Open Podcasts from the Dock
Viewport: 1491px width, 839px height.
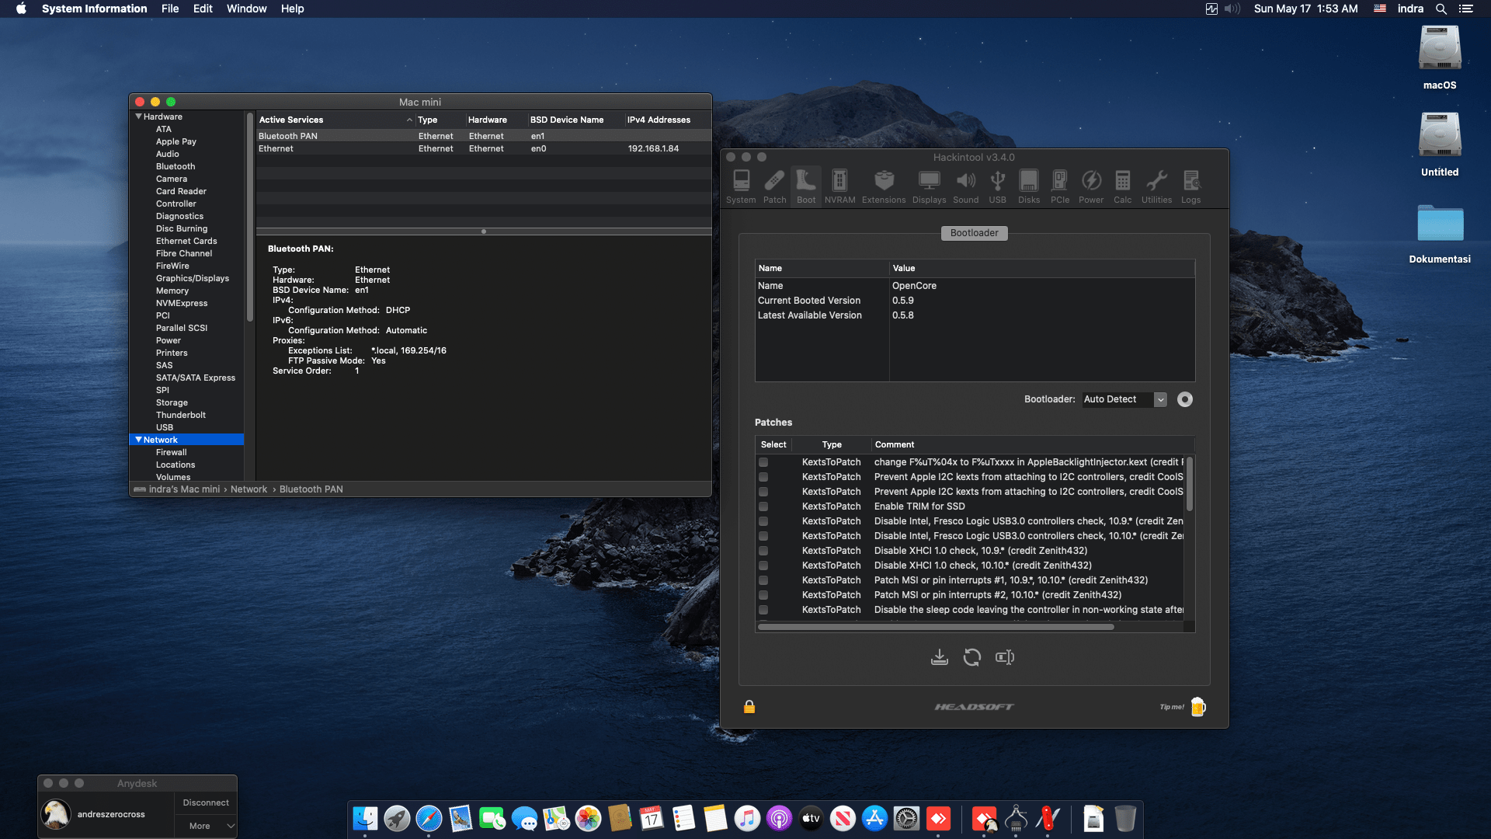(779, 819)
